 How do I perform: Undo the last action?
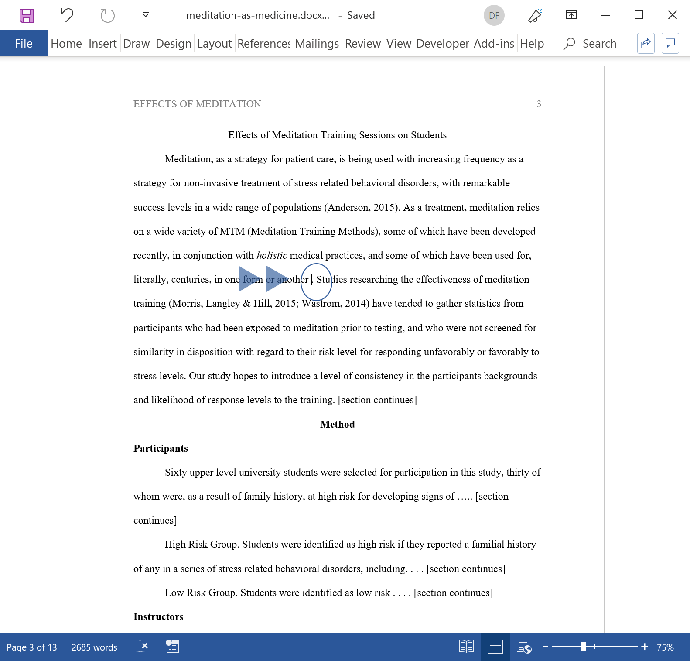pos(67,15)
